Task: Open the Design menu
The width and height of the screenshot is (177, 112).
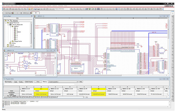Action: coord(8,6)
